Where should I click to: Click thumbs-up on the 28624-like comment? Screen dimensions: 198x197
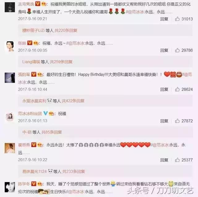[x=177, y=90]
